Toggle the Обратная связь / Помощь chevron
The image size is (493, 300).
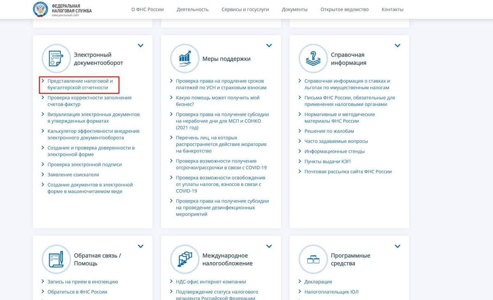coord(141,246)
